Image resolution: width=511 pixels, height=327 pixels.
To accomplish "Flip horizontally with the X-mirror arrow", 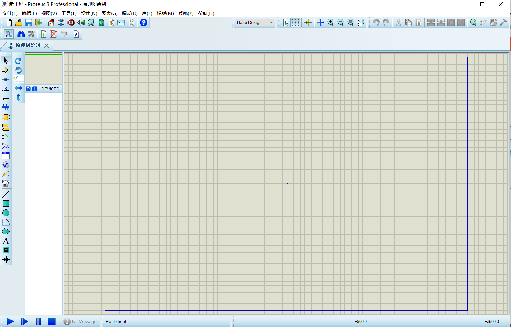I will coord(18,88).
